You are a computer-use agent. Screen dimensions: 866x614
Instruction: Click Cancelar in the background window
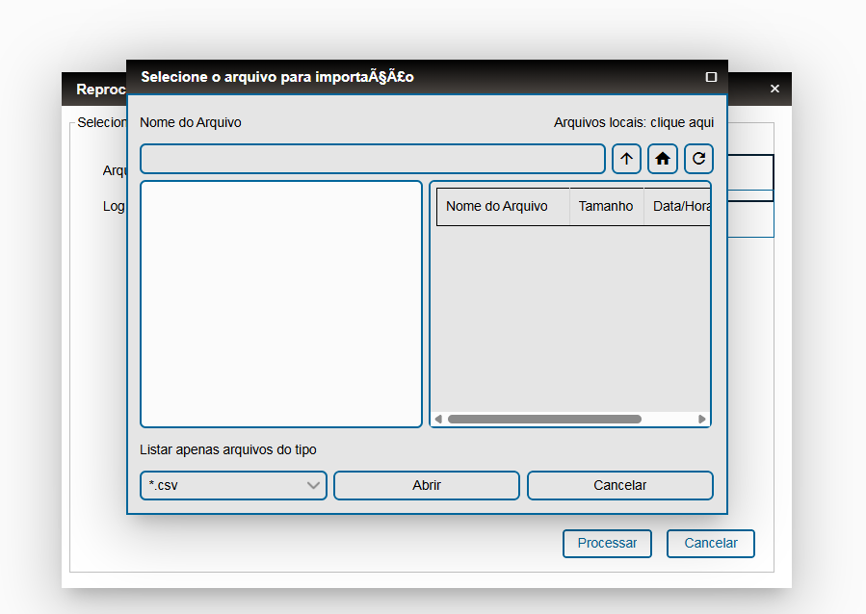click(x=710, y=544)
